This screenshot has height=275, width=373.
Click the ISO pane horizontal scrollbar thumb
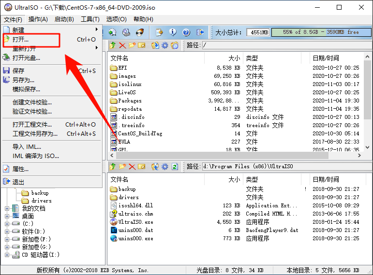[x=222, y=156]
